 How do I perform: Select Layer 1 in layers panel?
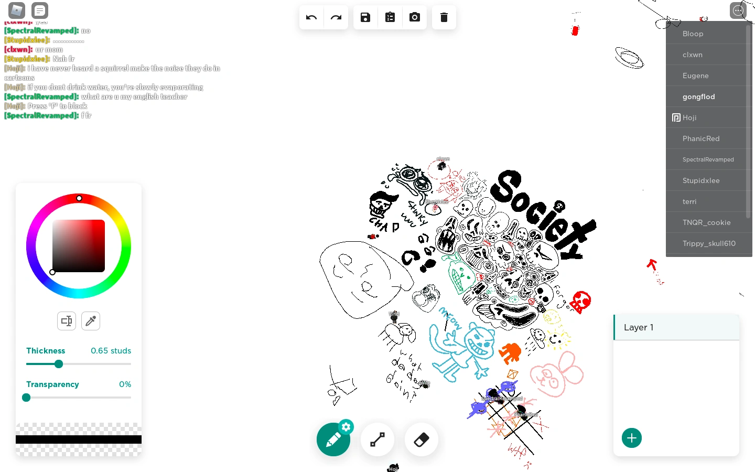click(x=676, y=327)
